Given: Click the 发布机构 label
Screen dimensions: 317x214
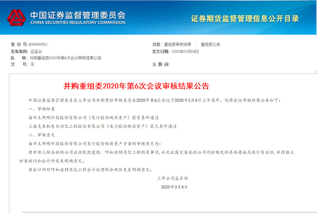Looking at the screenshot, I should pos(19,51).
